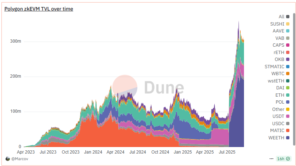Click the Apr 2024 x-axis label

click(115, 152)
